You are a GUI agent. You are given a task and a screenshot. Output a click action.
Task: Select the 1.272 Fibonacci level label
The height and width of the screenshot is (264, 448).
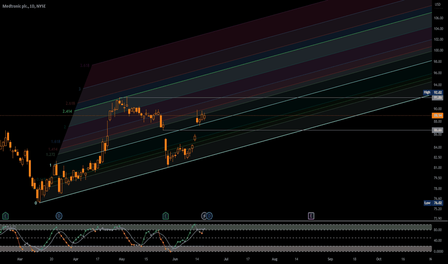pos(50,155)
